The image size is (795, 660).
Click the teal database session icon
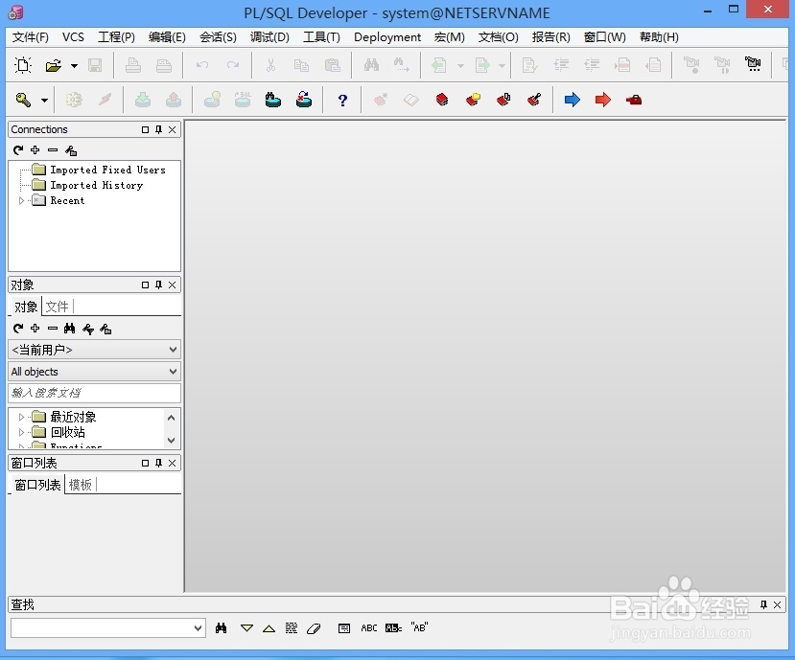(x=272, y=100)
